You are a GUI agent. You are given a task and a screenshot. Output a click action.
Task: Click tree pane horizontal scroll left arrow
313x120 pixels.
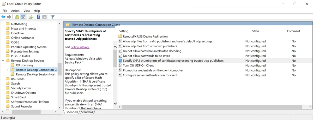tap(2, 112)
